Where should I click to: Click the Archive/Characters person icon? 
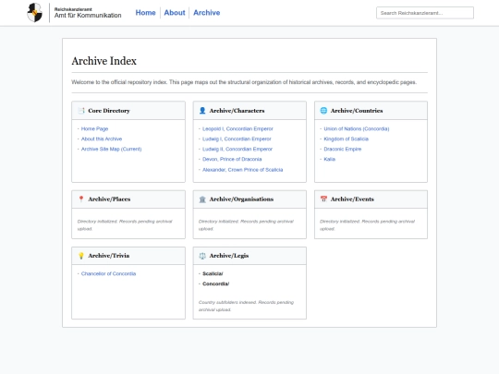click(202, 111)
